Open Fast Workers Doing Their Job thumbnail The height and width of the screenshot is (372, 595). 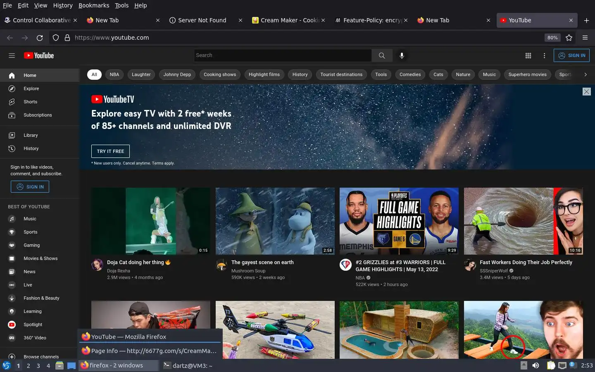[x=524, y=221]
